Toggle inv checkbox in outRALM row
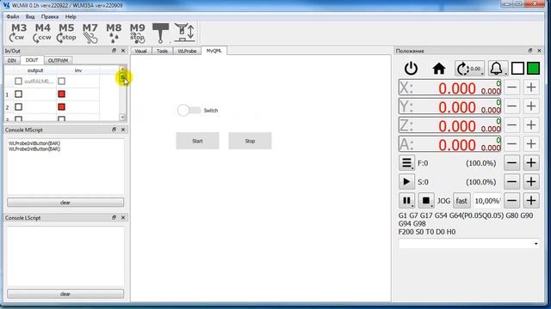The height and width of the screenshot is (309, 551). (61, 82)
